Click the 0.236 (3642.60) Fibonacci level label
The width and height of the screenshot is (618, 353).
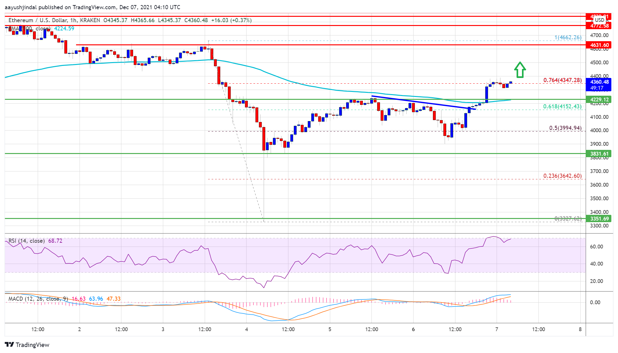click(562, 176)
